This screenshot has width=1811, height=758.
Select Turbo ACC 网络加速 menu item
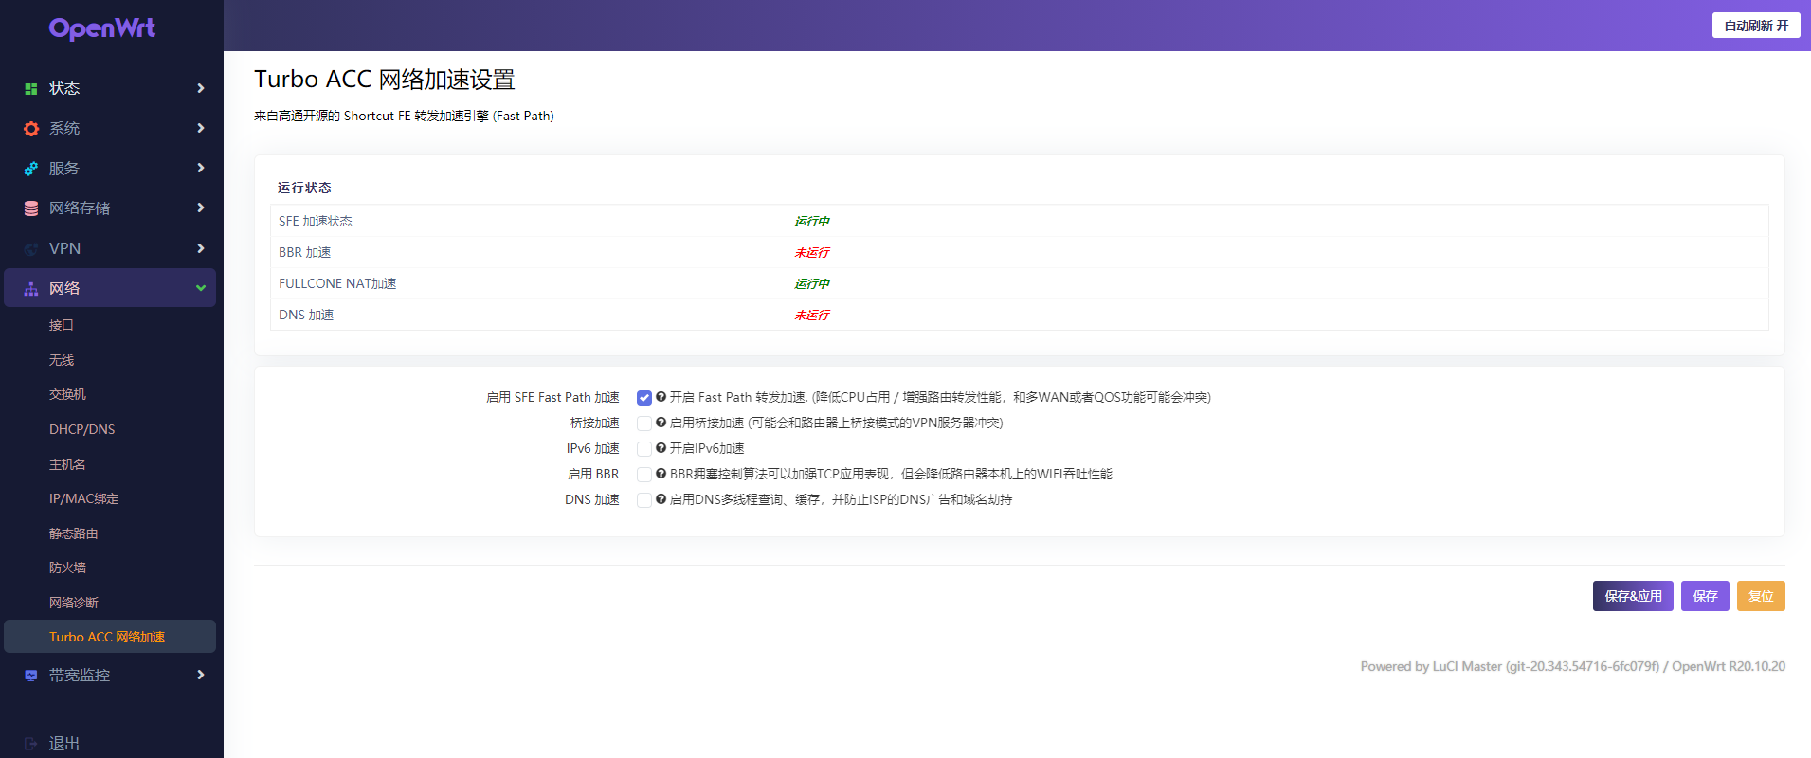110,637
